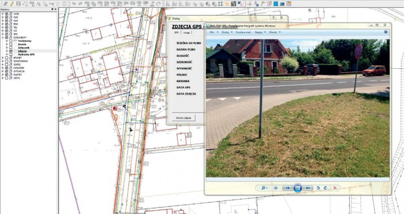Enable the Awarie layer checkbox
The image size is (411, 214).
[11, 44]
